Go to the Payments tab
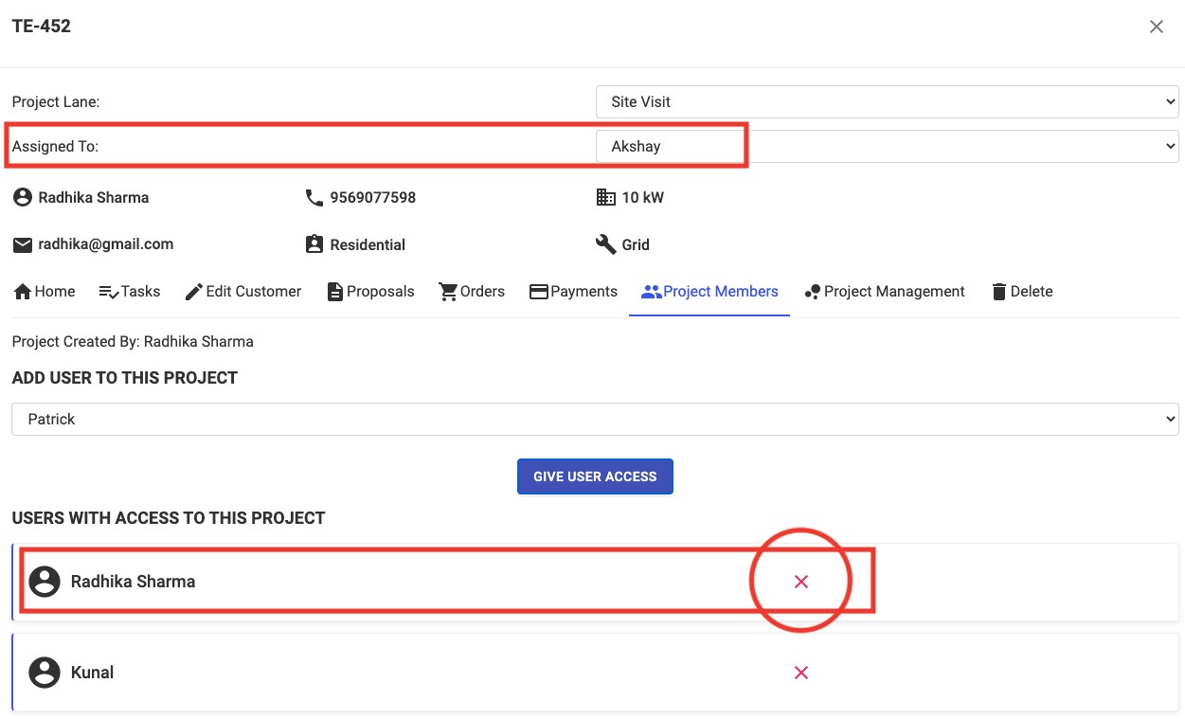Image resolution: width=1185 pixels, height=719 pixels. 573,292
